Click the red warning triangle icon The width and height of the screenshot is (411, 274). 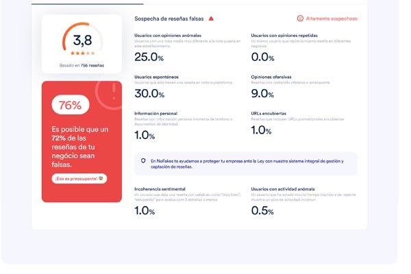(x=211, y=18)
